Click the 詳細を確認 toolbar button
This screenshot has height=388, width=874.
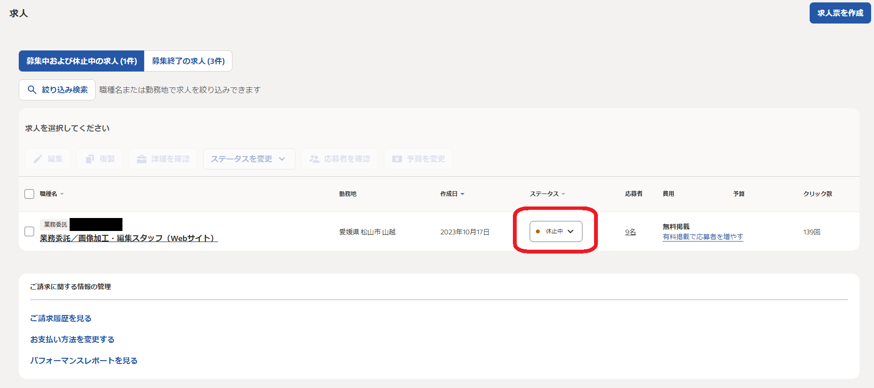click(x=163, y=159)
